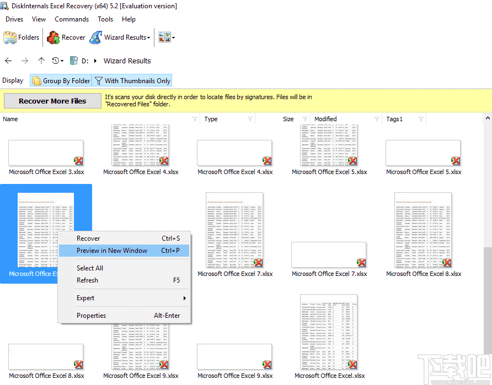Viewport: 492px width, 385px height.
Task: Go up one folder level
Action: (41, 61)
